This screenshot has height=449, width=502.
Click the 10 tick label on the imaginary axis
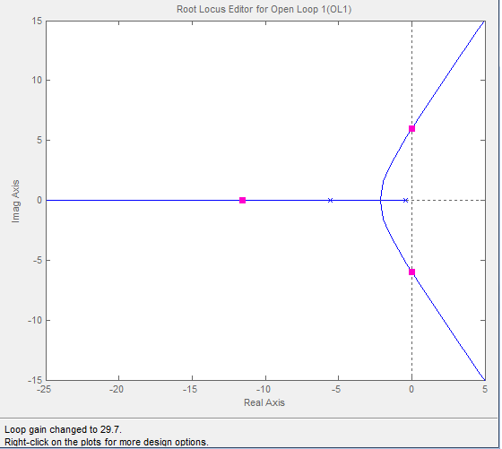click(37, 80)
